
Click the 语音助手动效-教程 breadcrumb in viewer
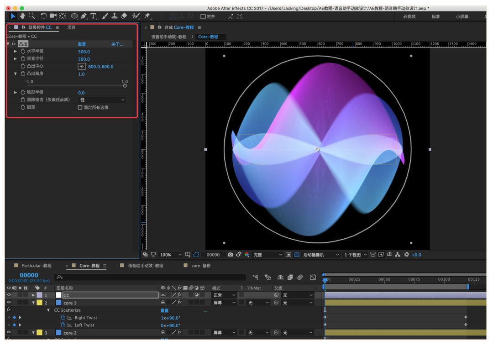(x=169, y=37)
